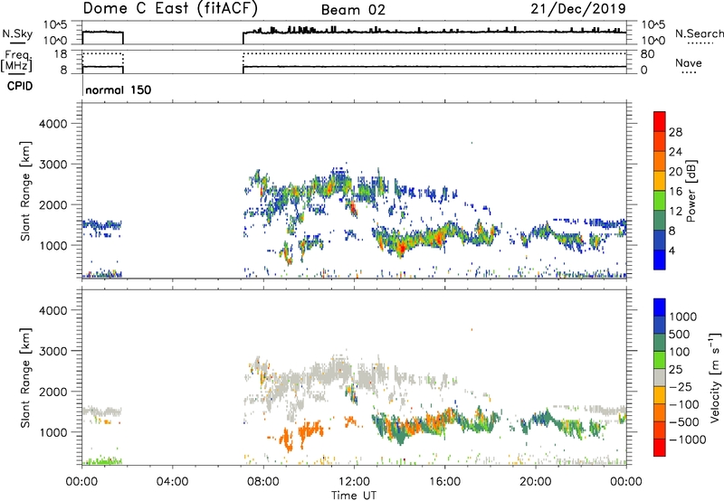Viewport: 724px width, 501px height.
Task: Click the Velocity panel "Slant Range [km]" label
Action: click(x=26, y=377)
